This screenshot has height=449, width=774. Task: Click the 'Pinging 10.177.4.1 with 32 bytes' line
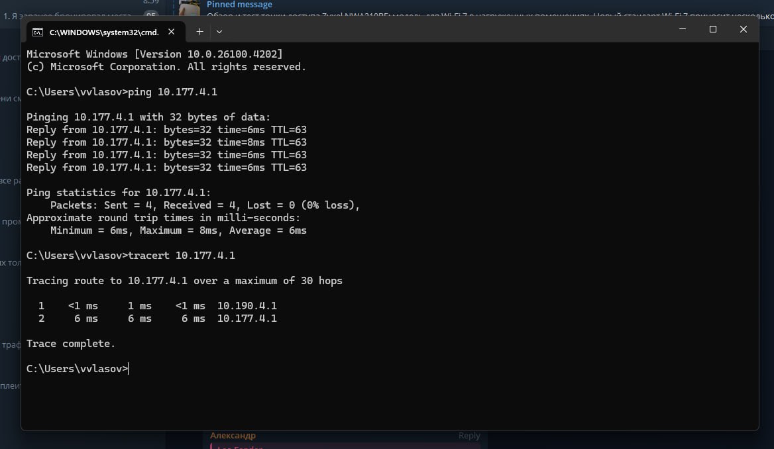point(148,117)
